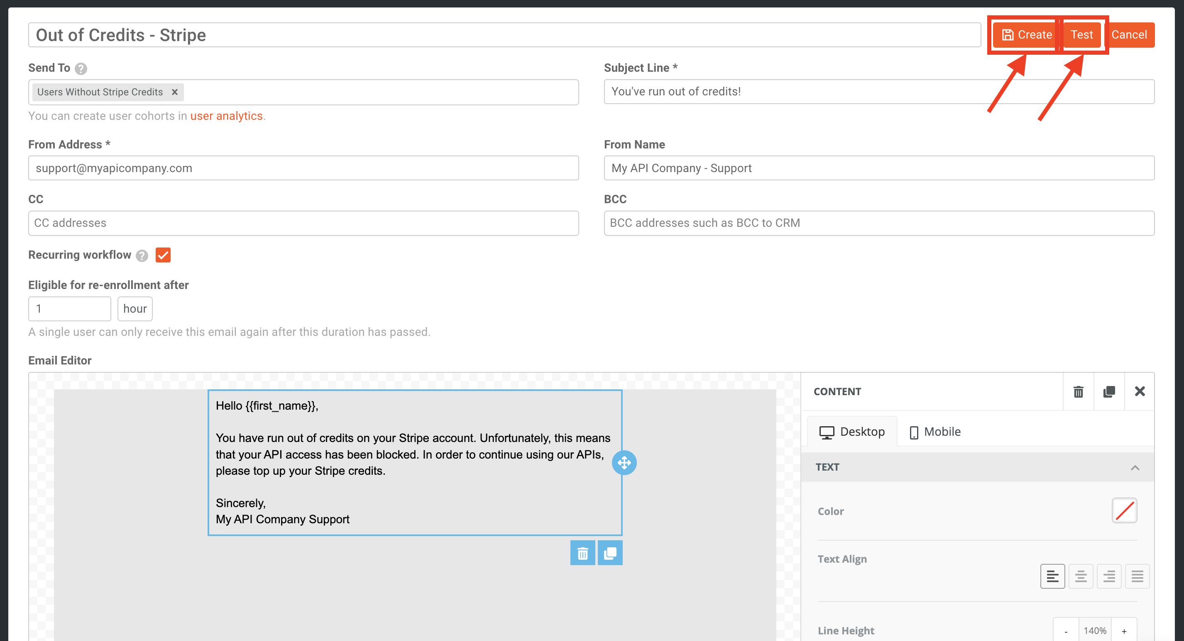The image size is (1184, 641).
Task: Click the 140% line height value
Action: point(1095,631)
